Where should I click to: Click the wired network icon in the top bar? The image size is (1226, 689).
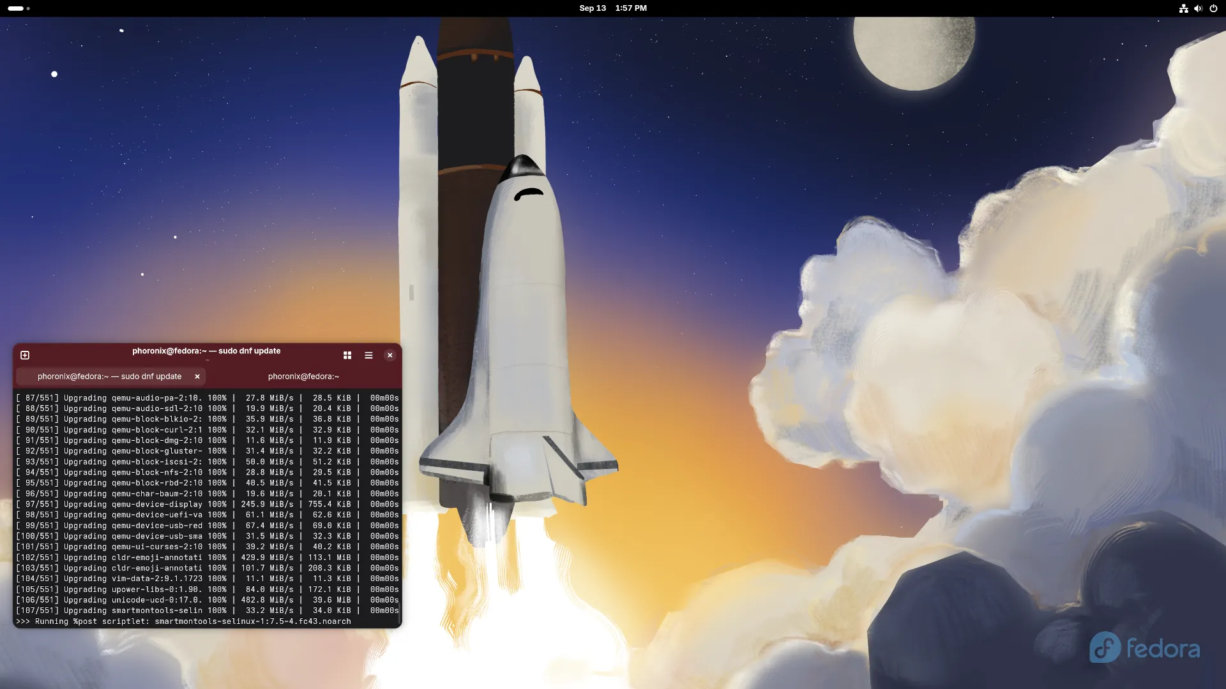click(x=1183, y=8)
